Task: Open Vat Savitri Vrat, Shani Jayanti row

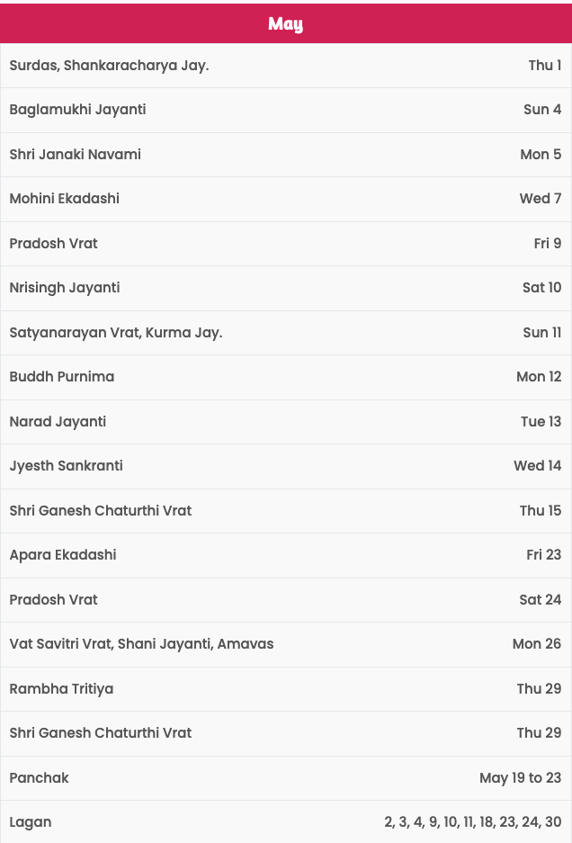Action: 285,644
